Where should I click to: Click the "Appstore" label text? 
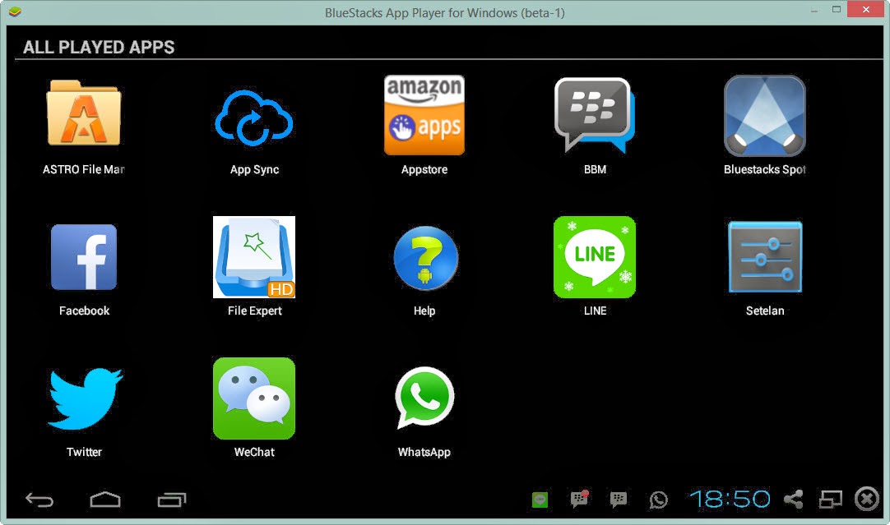424,169
